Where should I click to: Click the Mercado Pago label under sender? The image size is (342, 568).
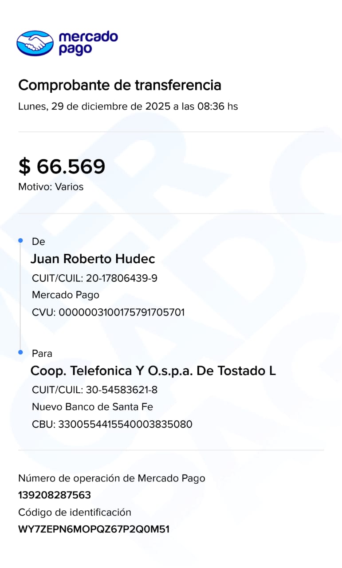(x=66, y=295)
